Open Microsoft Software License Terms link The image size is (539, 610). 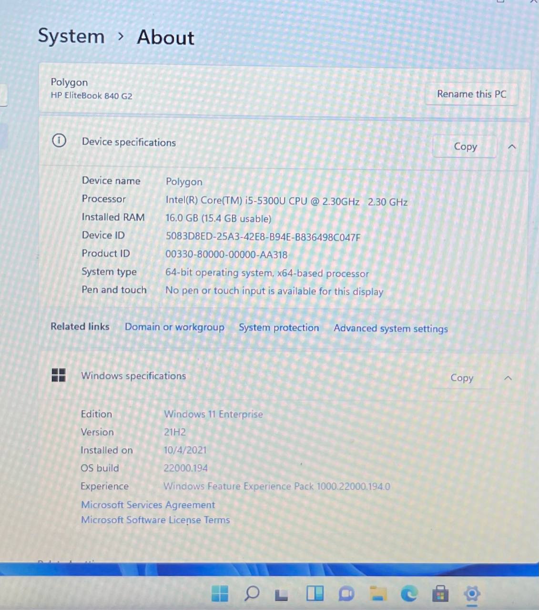155,520
